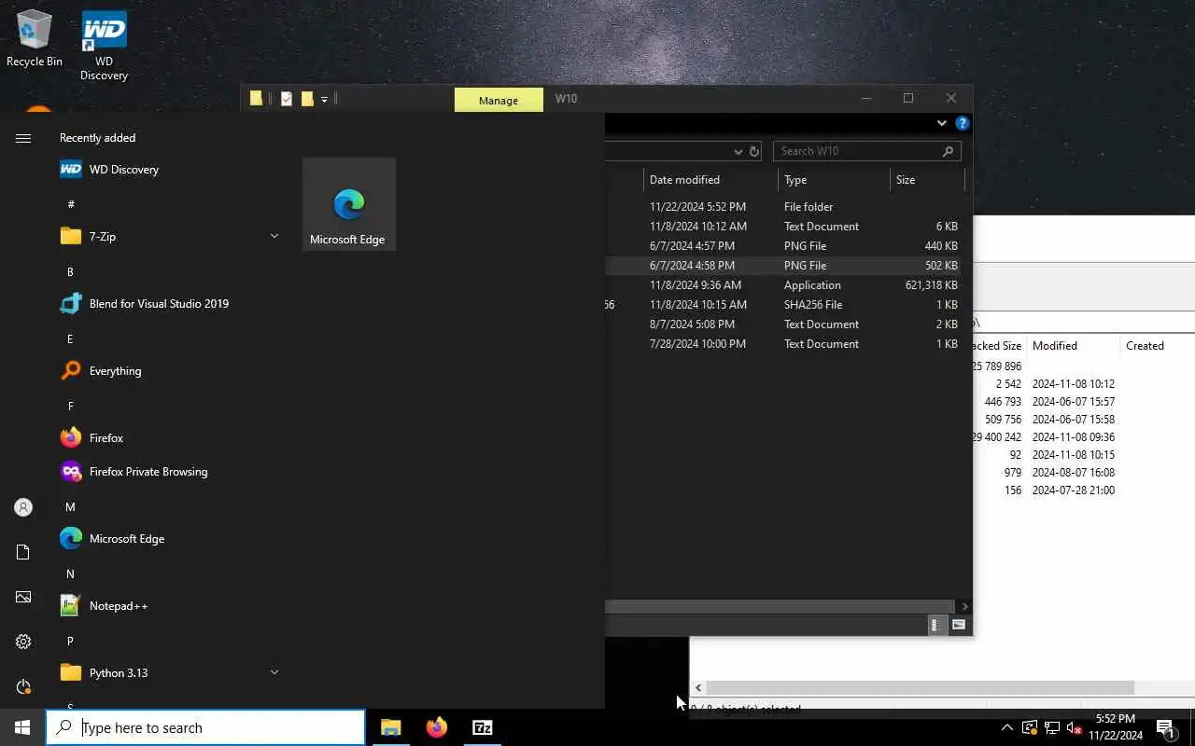1195x746 pixels.
Task: Open Blend for Visual Studio 2019
Action: tap(168, 304)
